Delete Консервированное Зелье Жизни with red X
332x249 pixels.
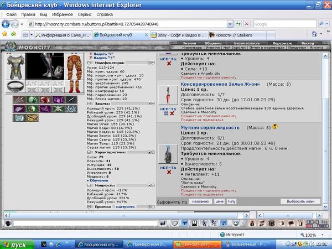pyautogui.click(x=172, y=113)
